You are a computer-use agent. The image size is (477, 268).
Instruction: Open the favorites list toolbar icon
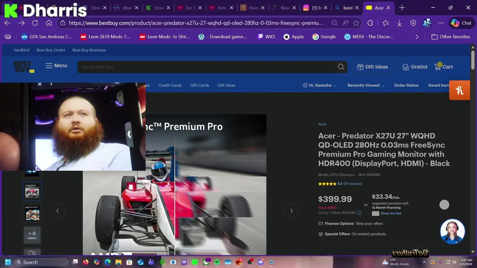click(385, 23)
